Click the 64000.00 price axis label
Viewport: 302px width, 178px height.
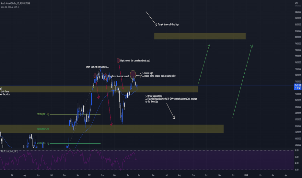pos(298,139)
